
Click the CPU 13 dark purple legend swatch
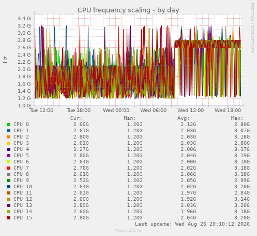(9, 205)
